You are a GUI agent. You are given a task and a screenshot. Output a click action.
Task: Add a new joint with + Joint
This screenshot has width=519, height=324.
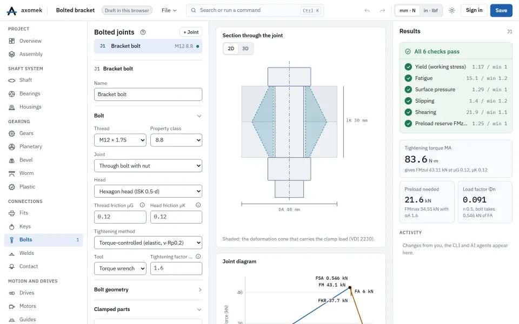point(191,32)
